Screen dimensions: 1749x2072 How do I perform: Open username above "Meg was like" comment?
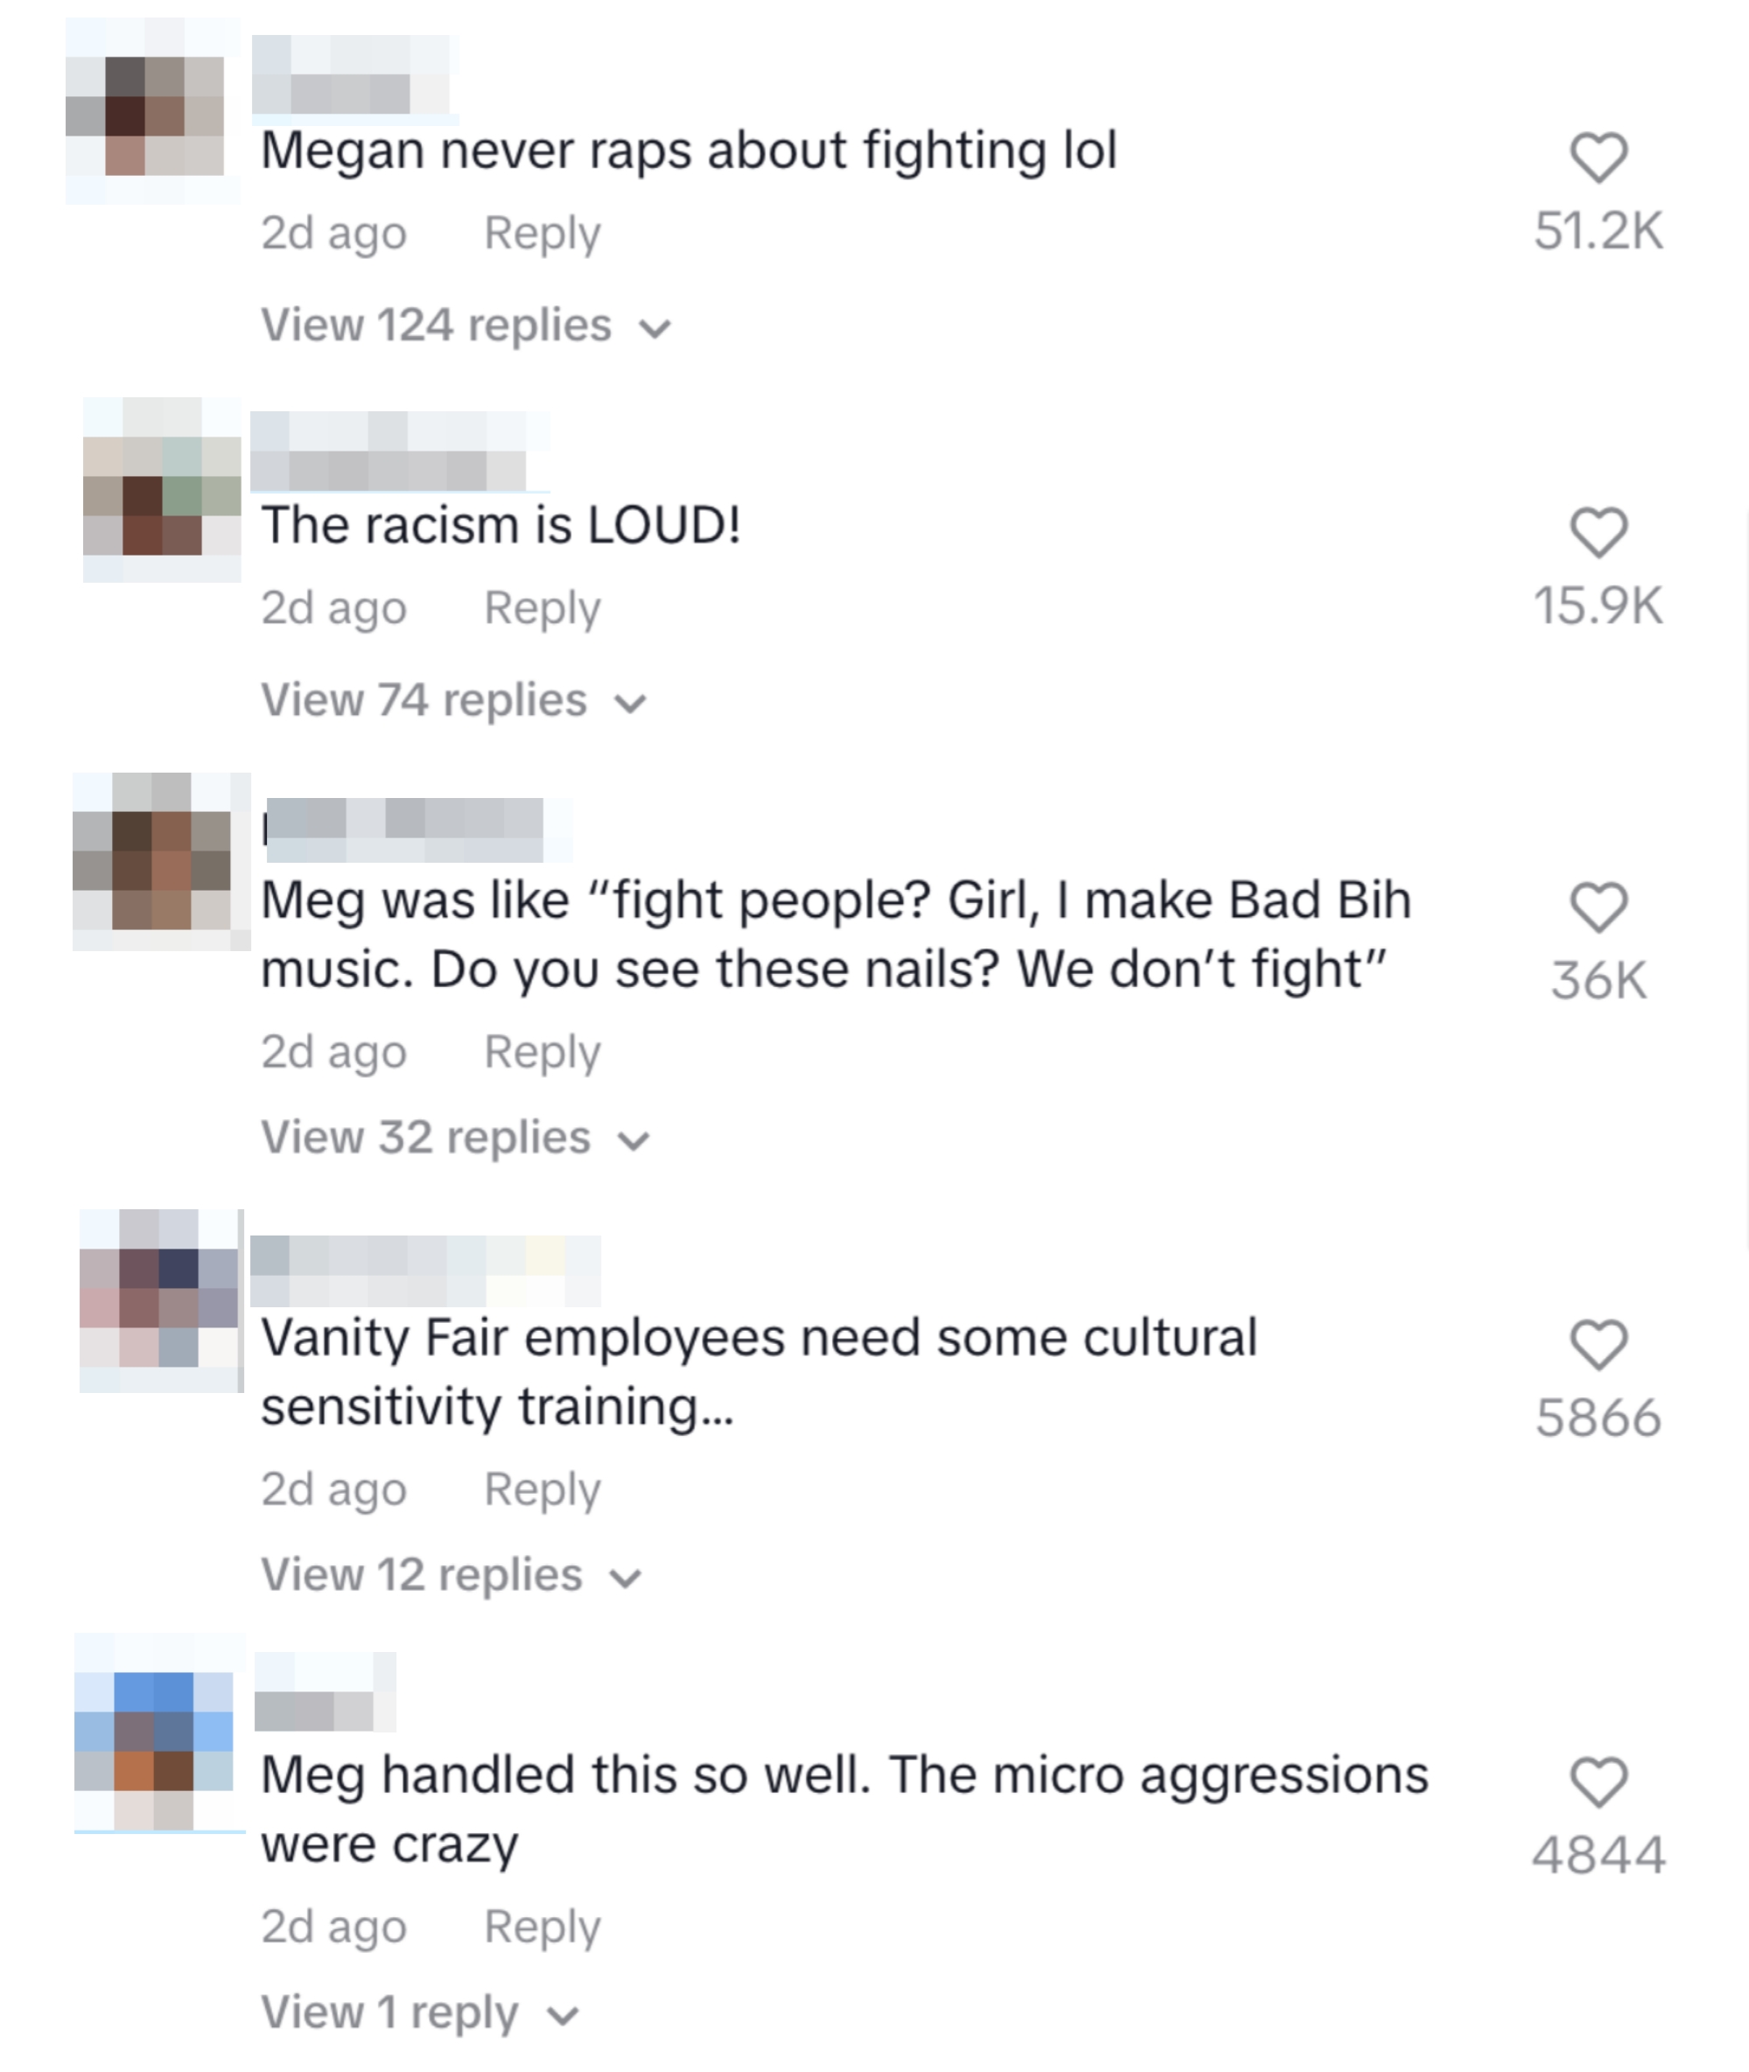coord(417,829)
